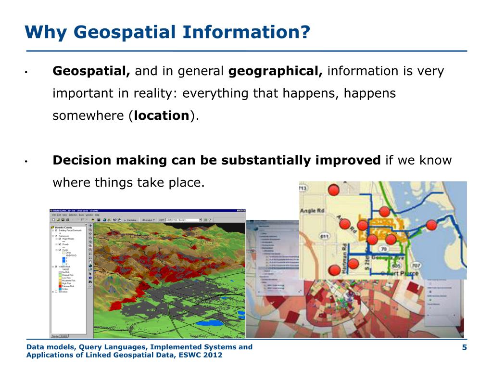Select the Find binoculars tool
The height and width of the screenshot is (369, 492).
pos(90,282)
